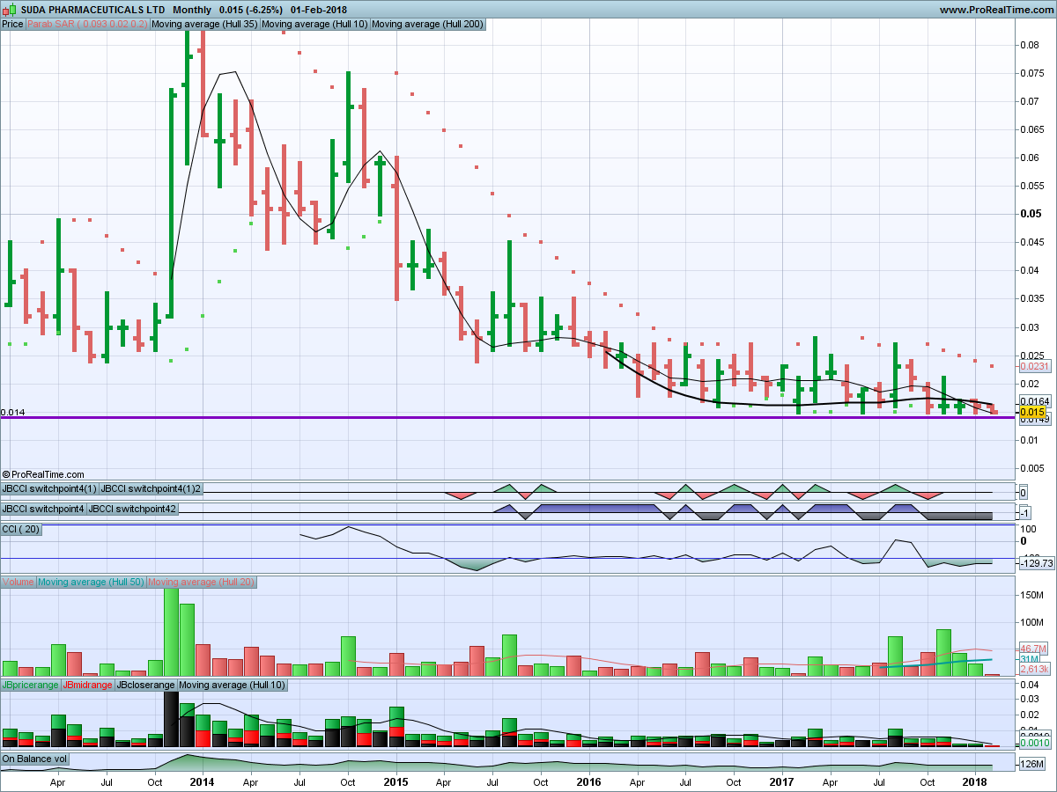Open the On Balance vol label

click(35, 759)
